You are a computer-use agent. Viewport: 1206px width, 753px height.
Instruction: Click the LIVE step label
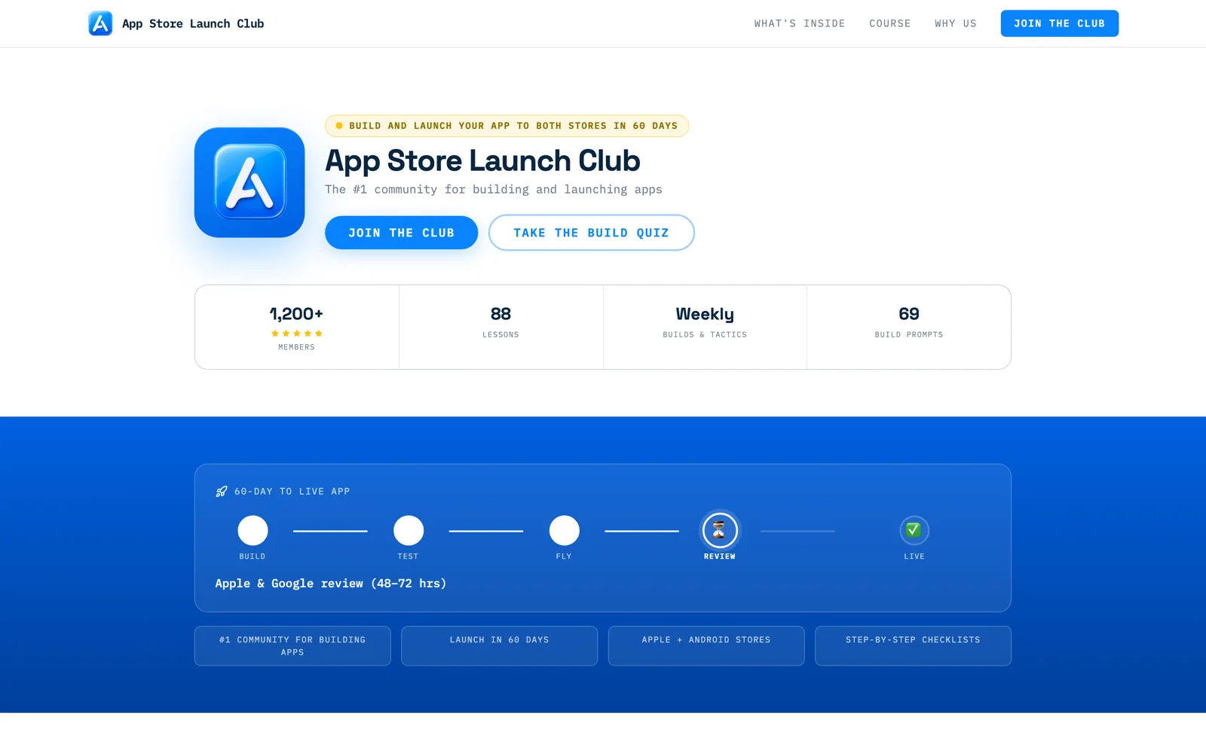tap(914, 556)
